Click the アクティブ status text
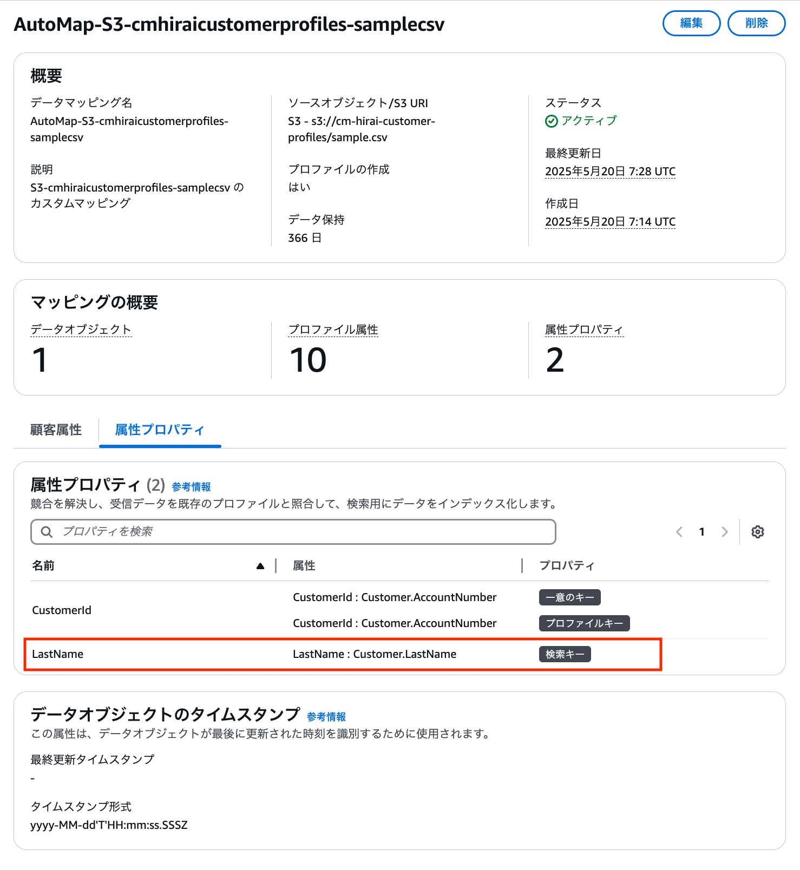The height and width of the screenshot is (870, 800). pyautogui.click(x=589, y=121)
